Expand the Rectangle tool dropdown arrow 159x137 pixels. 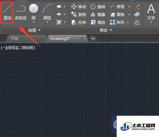(x=65, y=7)
